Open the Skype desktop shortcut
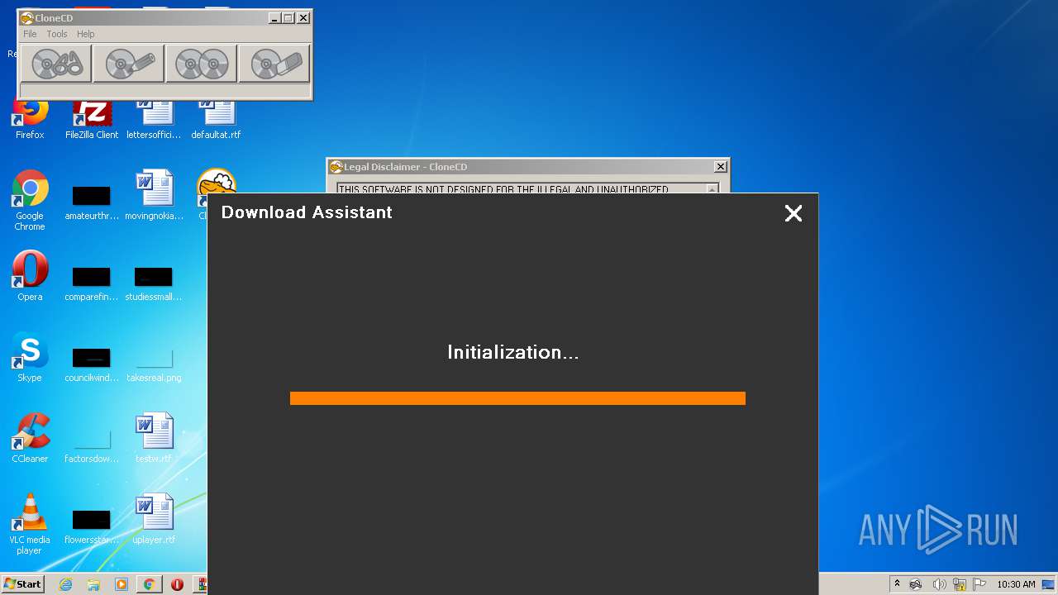This screenshot has height=595, width=1058. (30, 358)
